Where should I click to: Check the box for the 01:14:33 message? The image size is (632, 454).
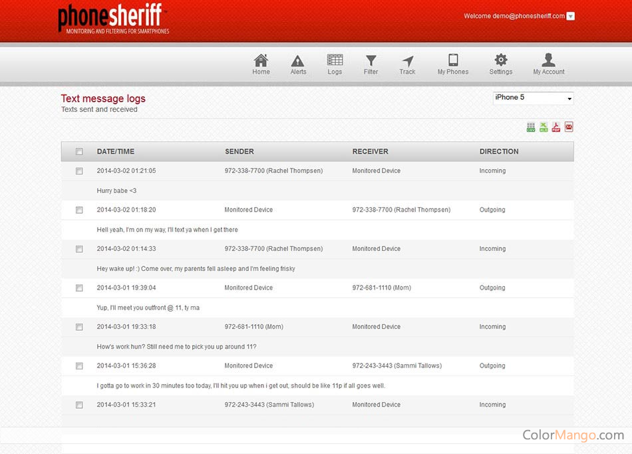tap(79, 249)
